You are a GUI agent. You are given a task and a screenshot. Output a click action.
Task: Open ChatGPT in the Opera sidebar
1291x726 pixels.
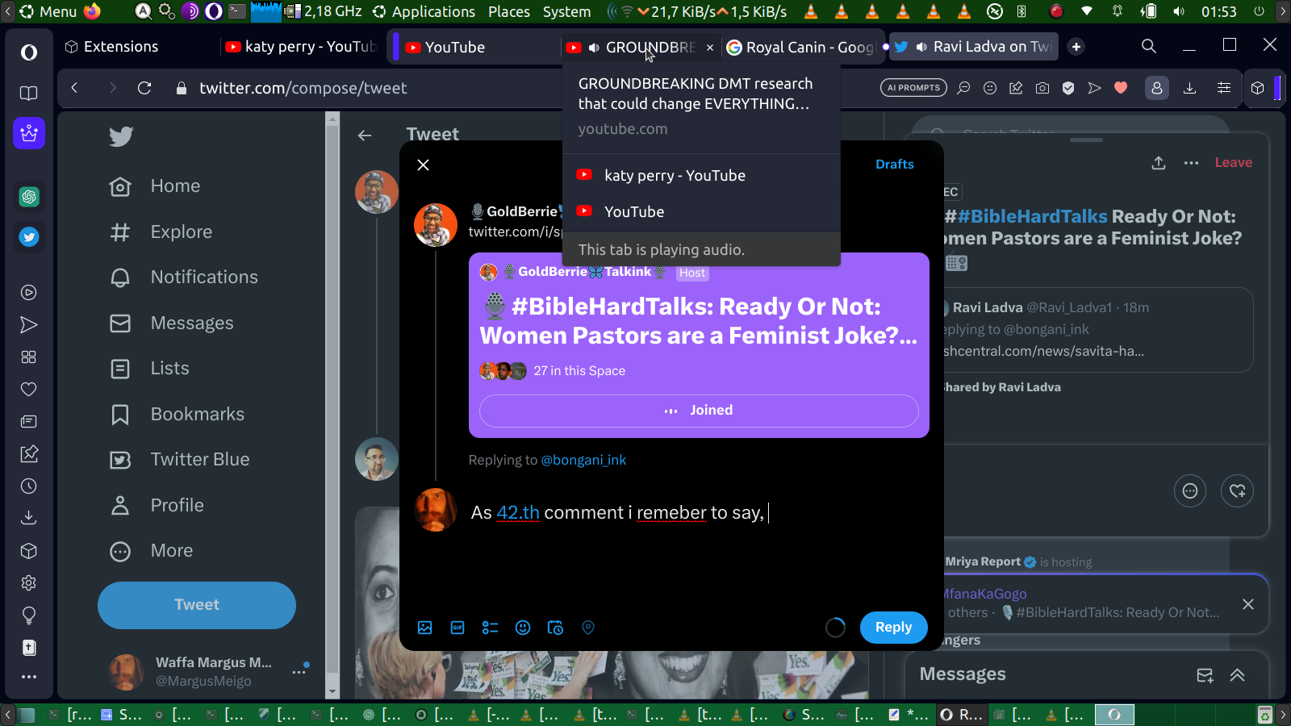click(x=29, y=197)
